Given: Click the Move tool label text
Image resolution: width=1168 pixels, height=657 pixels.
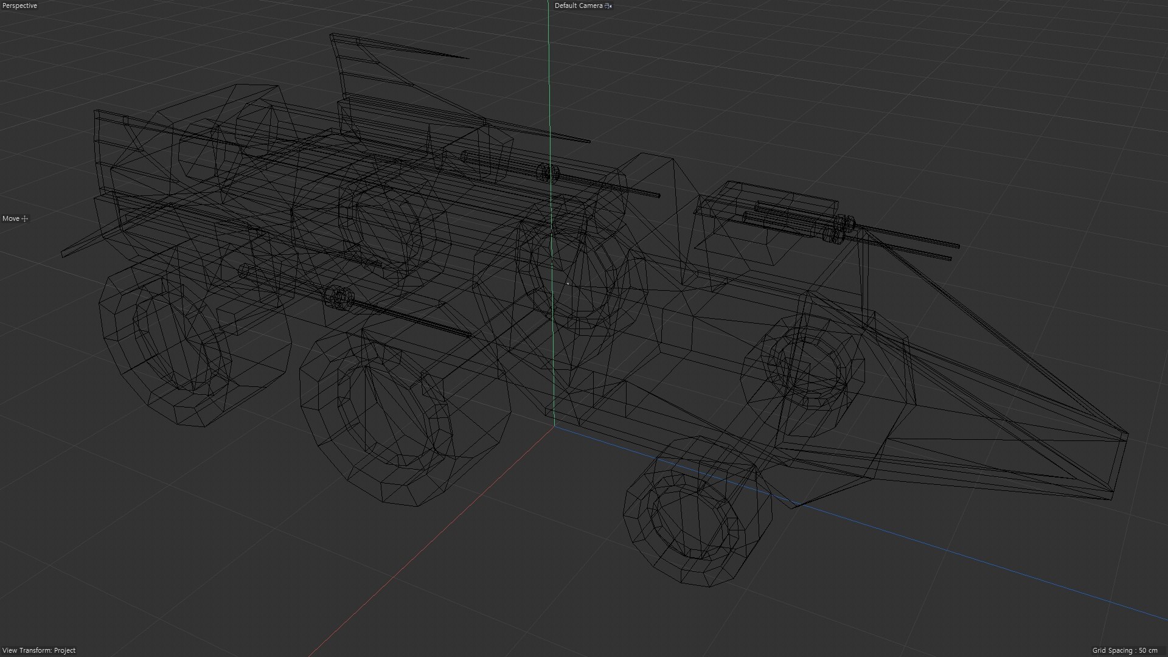Looking at the screenshot, I should pos(11,218).
